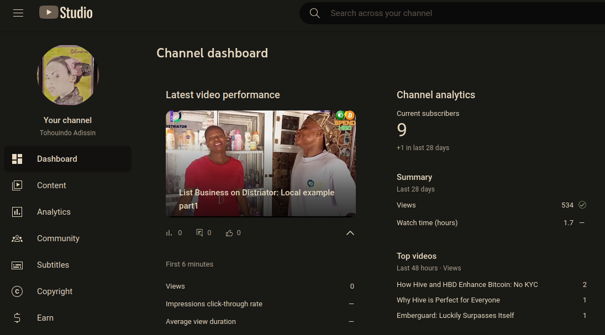Screen dimensions: 605x335
Task: Click the Community people icon
Action: click(17, 238)
